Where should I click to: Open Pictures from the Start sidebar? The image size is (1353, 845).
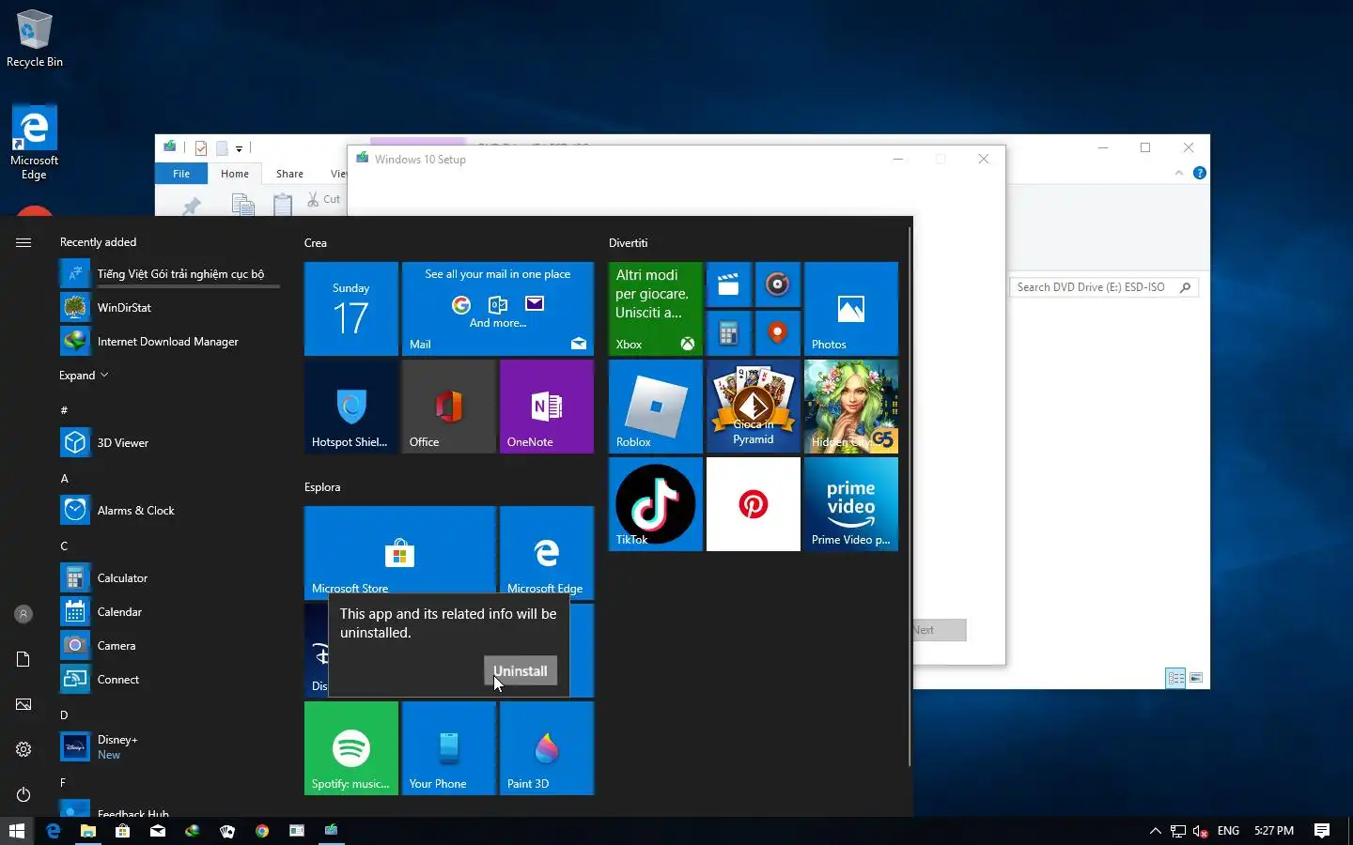pyautogui.click(x=23, y=704)
